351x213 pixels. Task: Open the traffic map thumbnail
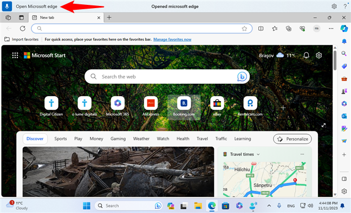[264, 179]
